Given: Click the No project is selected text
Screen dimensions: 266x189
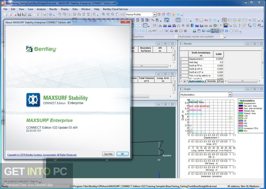Looking at the screenshot, I should (16, 181).
